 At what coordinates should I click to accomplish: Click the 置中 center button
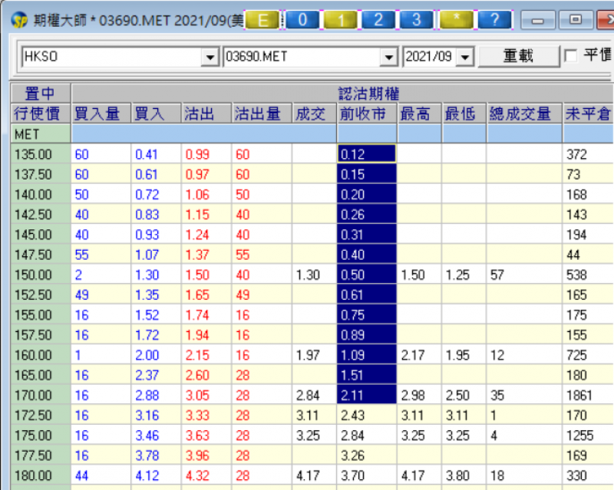pyautogui.click(x=40, y=94)
